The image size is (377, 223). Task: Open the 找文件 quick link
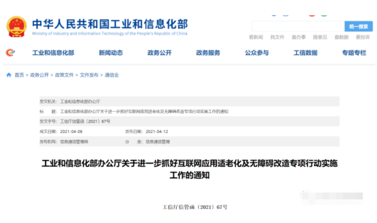tap(277, 37)
